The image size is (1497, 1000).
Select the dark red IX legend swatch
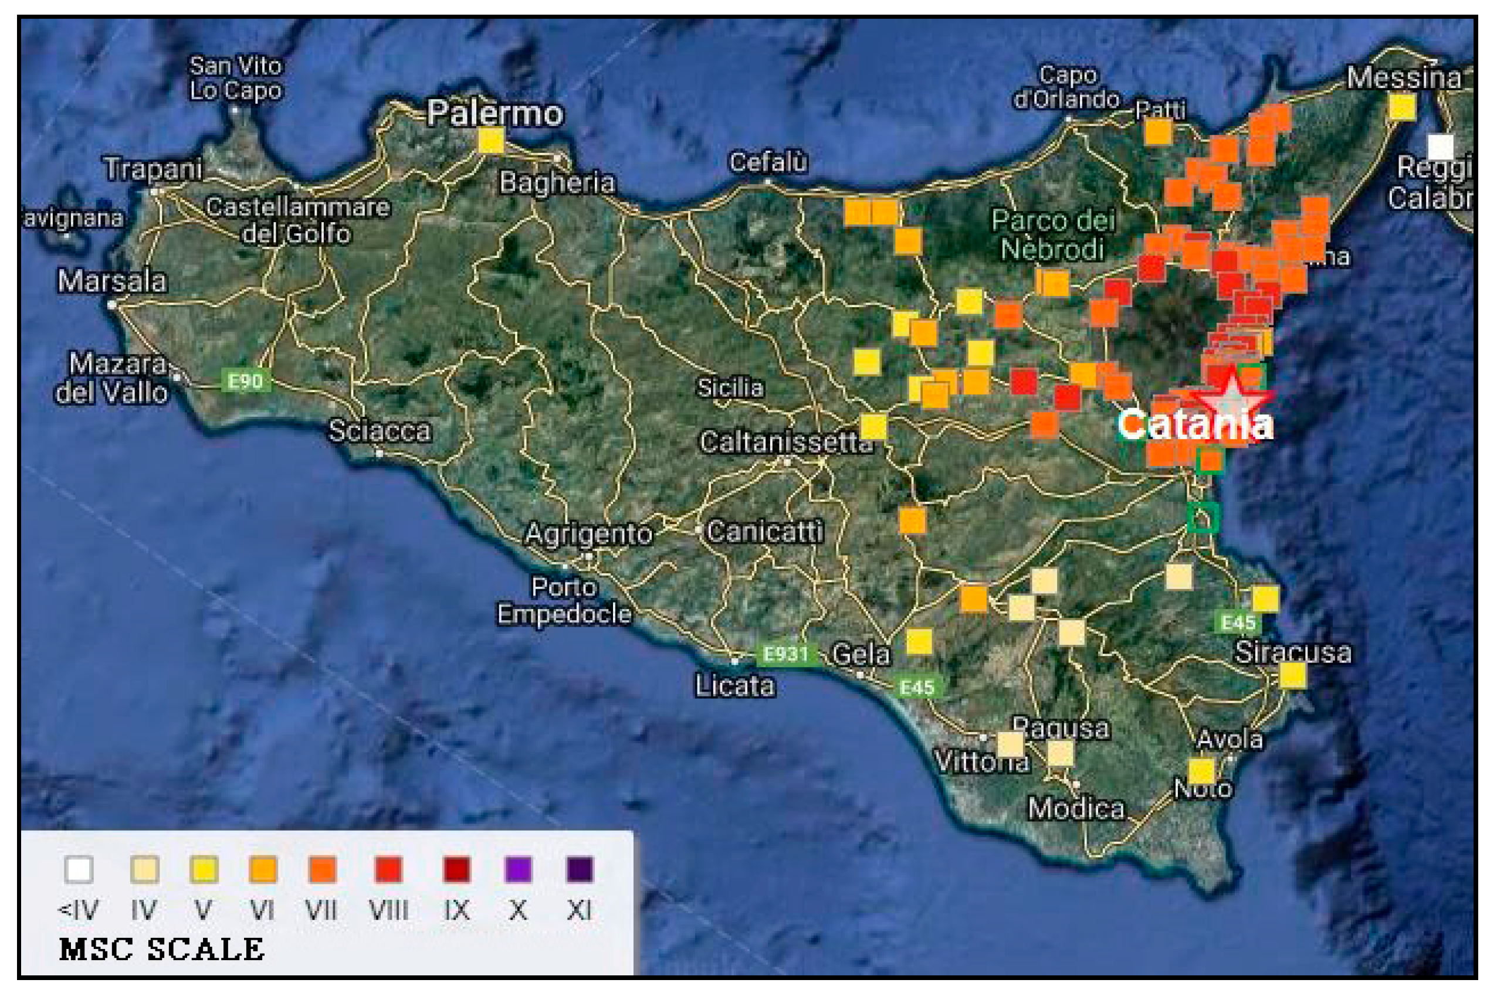pos(456,869)
